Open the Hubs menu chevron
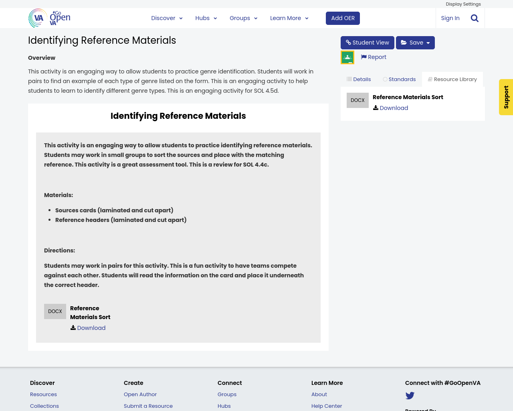The width and height of the screenshot is (513, 411). pyautogui.click(x=215, y=18)
